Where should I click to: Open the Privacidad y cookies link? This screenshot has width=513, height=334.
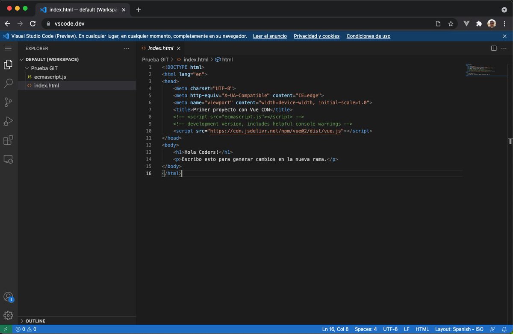[x=317, y=36]
